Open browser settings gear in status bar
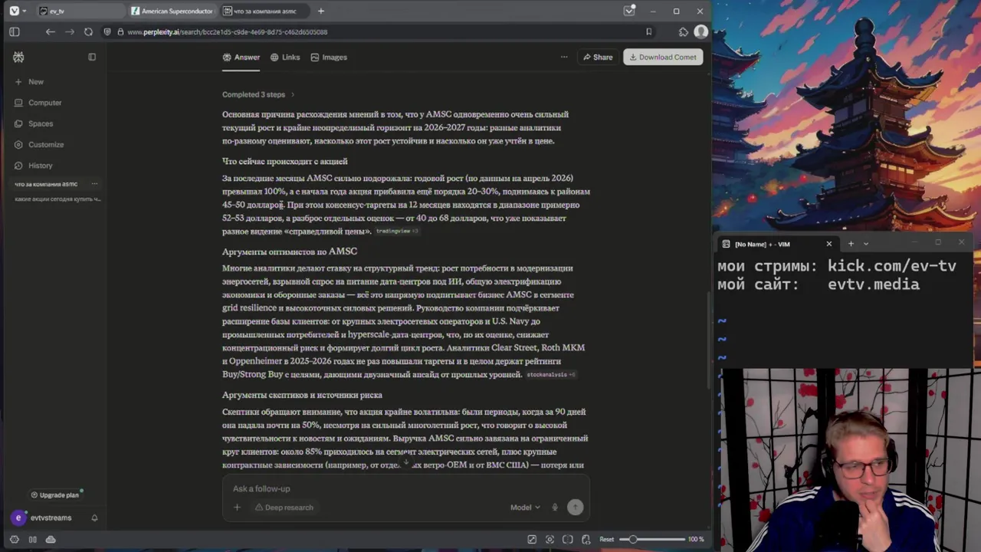Image resolution: width=981 pixels, height=552 pixels. 14,539
